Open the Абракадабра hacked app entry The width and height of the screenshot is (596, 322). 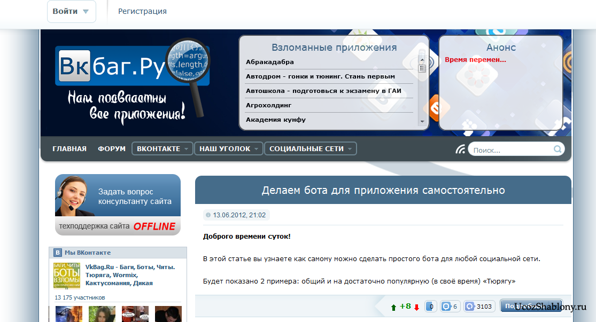point(269,62)
